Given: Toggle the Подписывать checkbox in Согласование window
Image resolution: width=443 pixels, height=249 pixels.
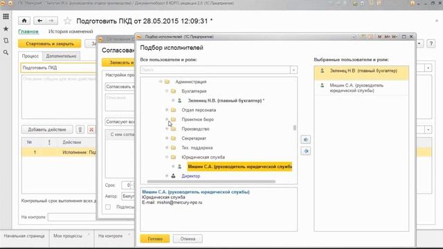Looking at the screenshot, I should pos(108,207).
